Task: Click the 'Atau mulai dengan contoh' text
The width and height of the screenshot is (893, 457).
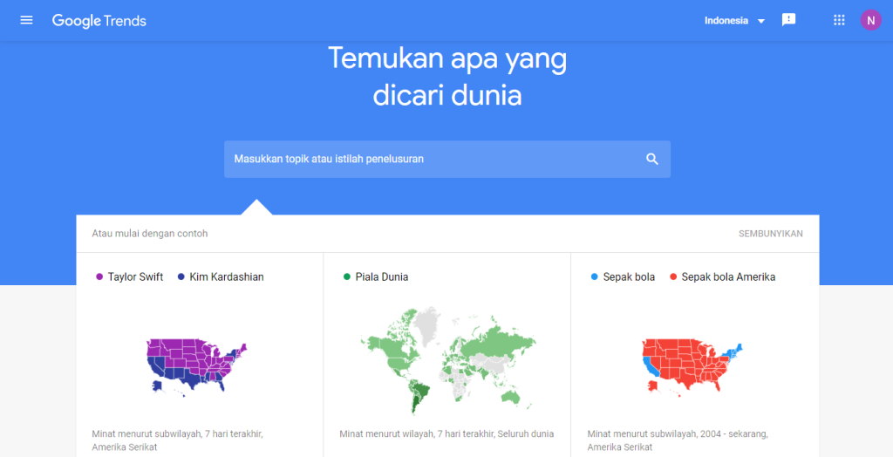Action: [x=150, y=234]
